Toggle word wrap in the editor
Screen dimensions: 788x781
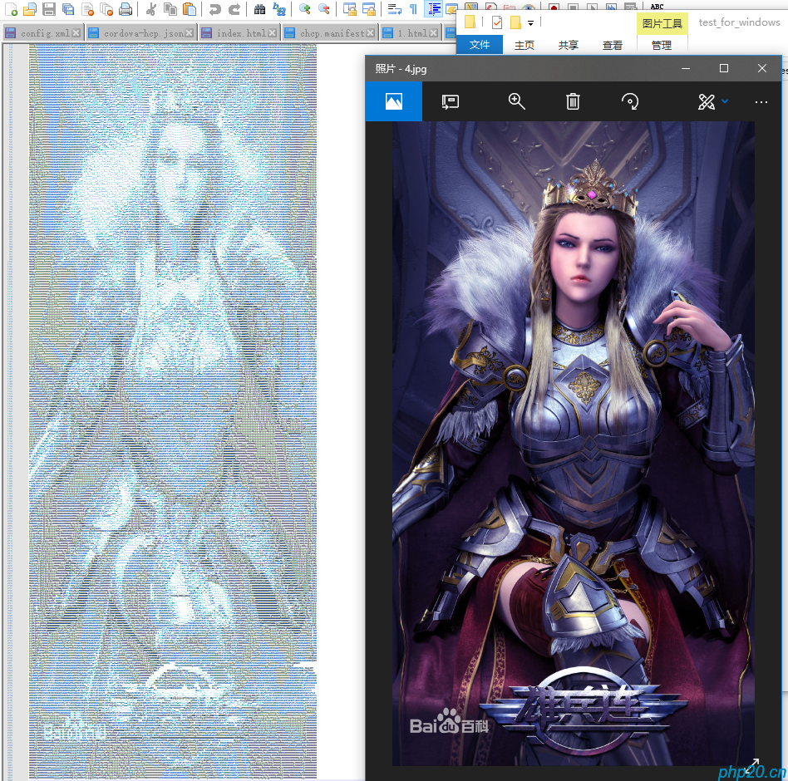395,8
